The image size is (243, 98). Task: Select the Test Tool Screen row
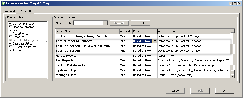tap(143, 51)
